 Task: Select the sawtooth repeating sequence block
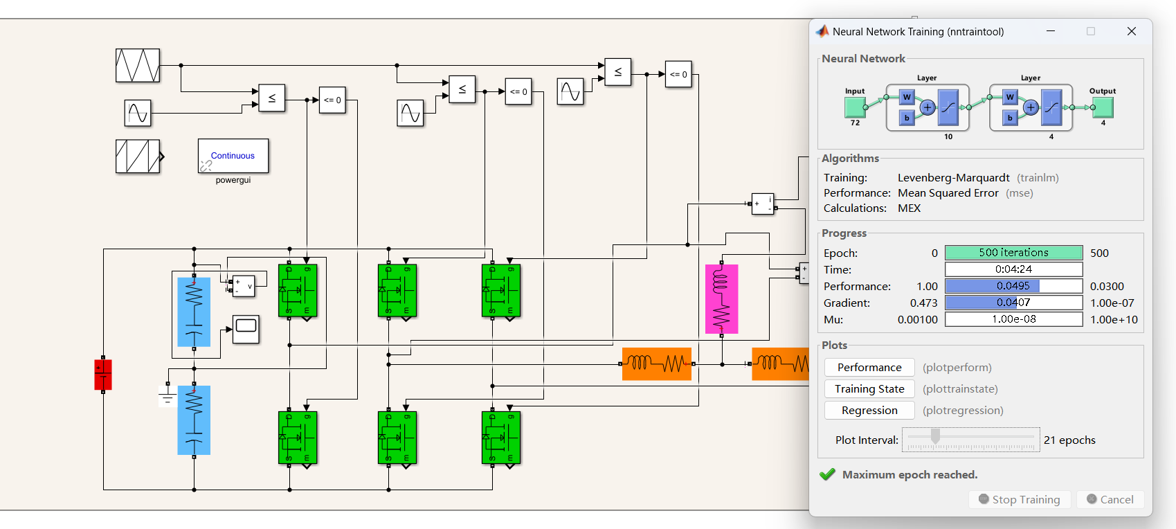click(138, 156)
